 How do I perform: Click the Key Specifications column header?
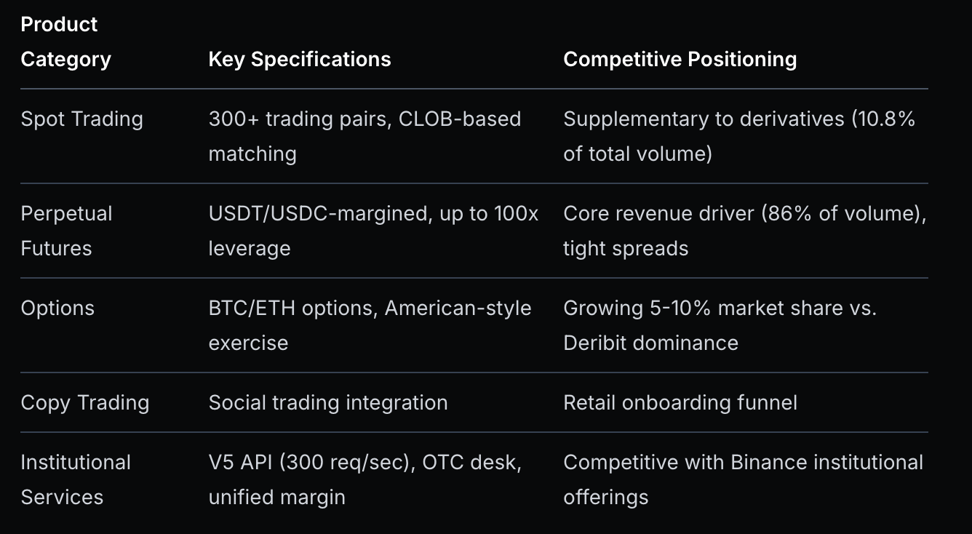pos(300,59)
